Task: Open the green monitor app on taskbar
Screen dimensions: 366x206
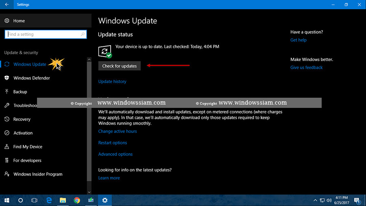Action: tap(91, 200)
